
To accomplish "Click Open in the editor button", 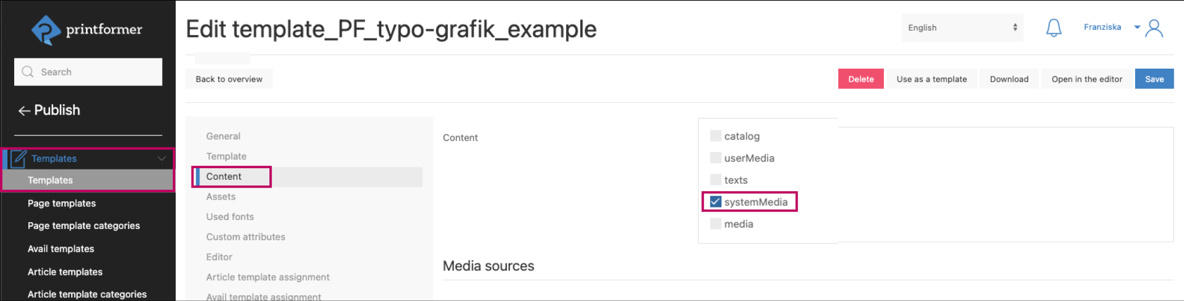I will 1086,79.
